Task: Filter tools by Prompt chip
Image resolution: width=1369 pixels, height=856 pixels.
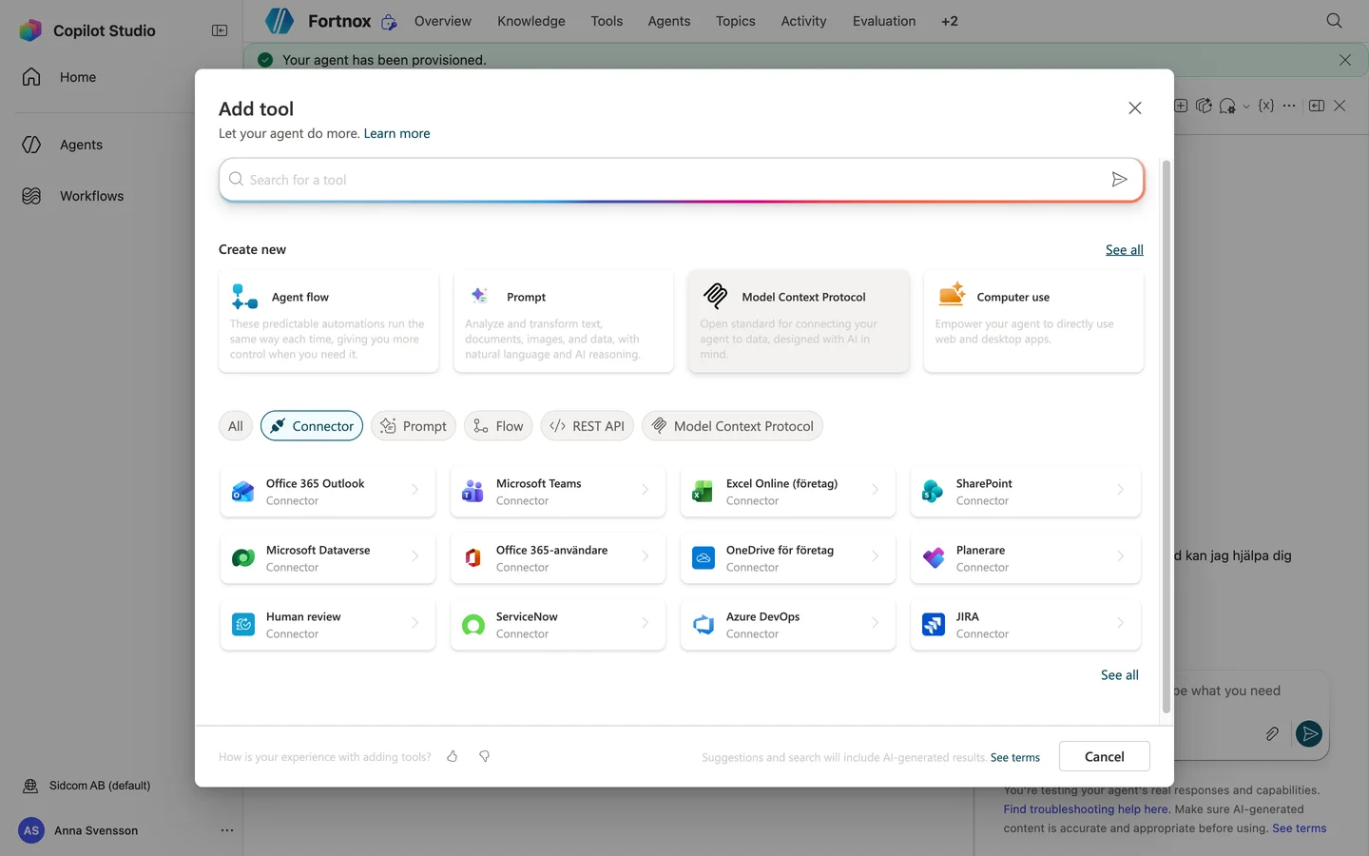Action: click(414, 426)
